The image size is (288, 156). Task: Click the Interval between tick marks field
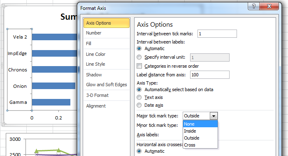pyautogui.click(x=217, y=34)
